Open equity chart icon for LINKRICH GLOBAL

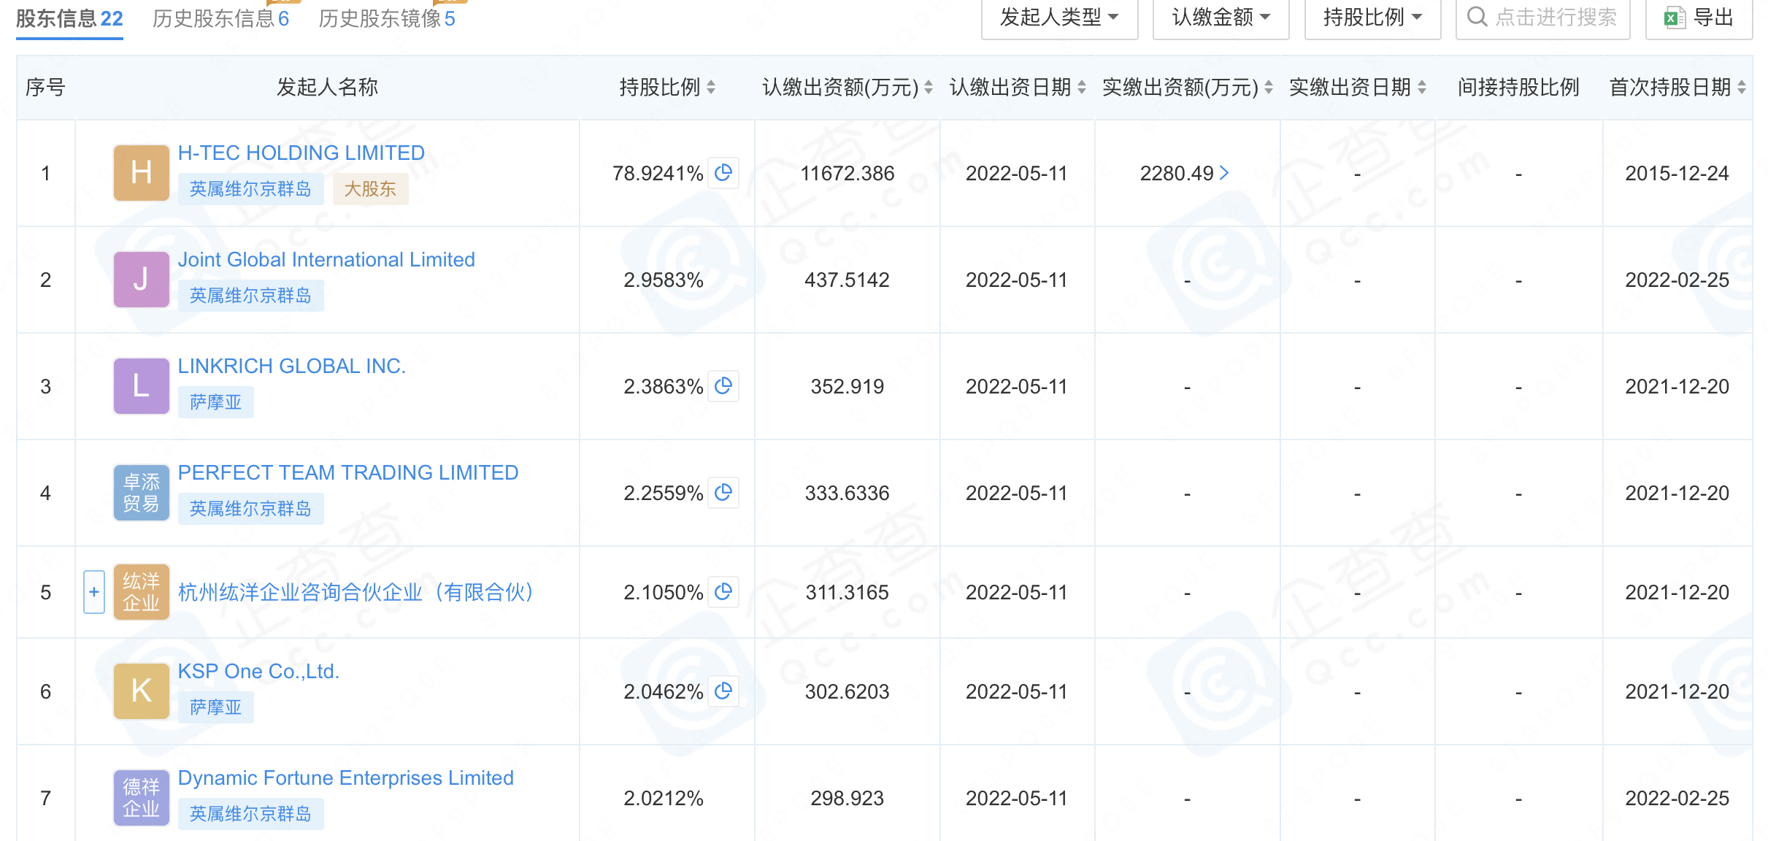tap(723, 386)
